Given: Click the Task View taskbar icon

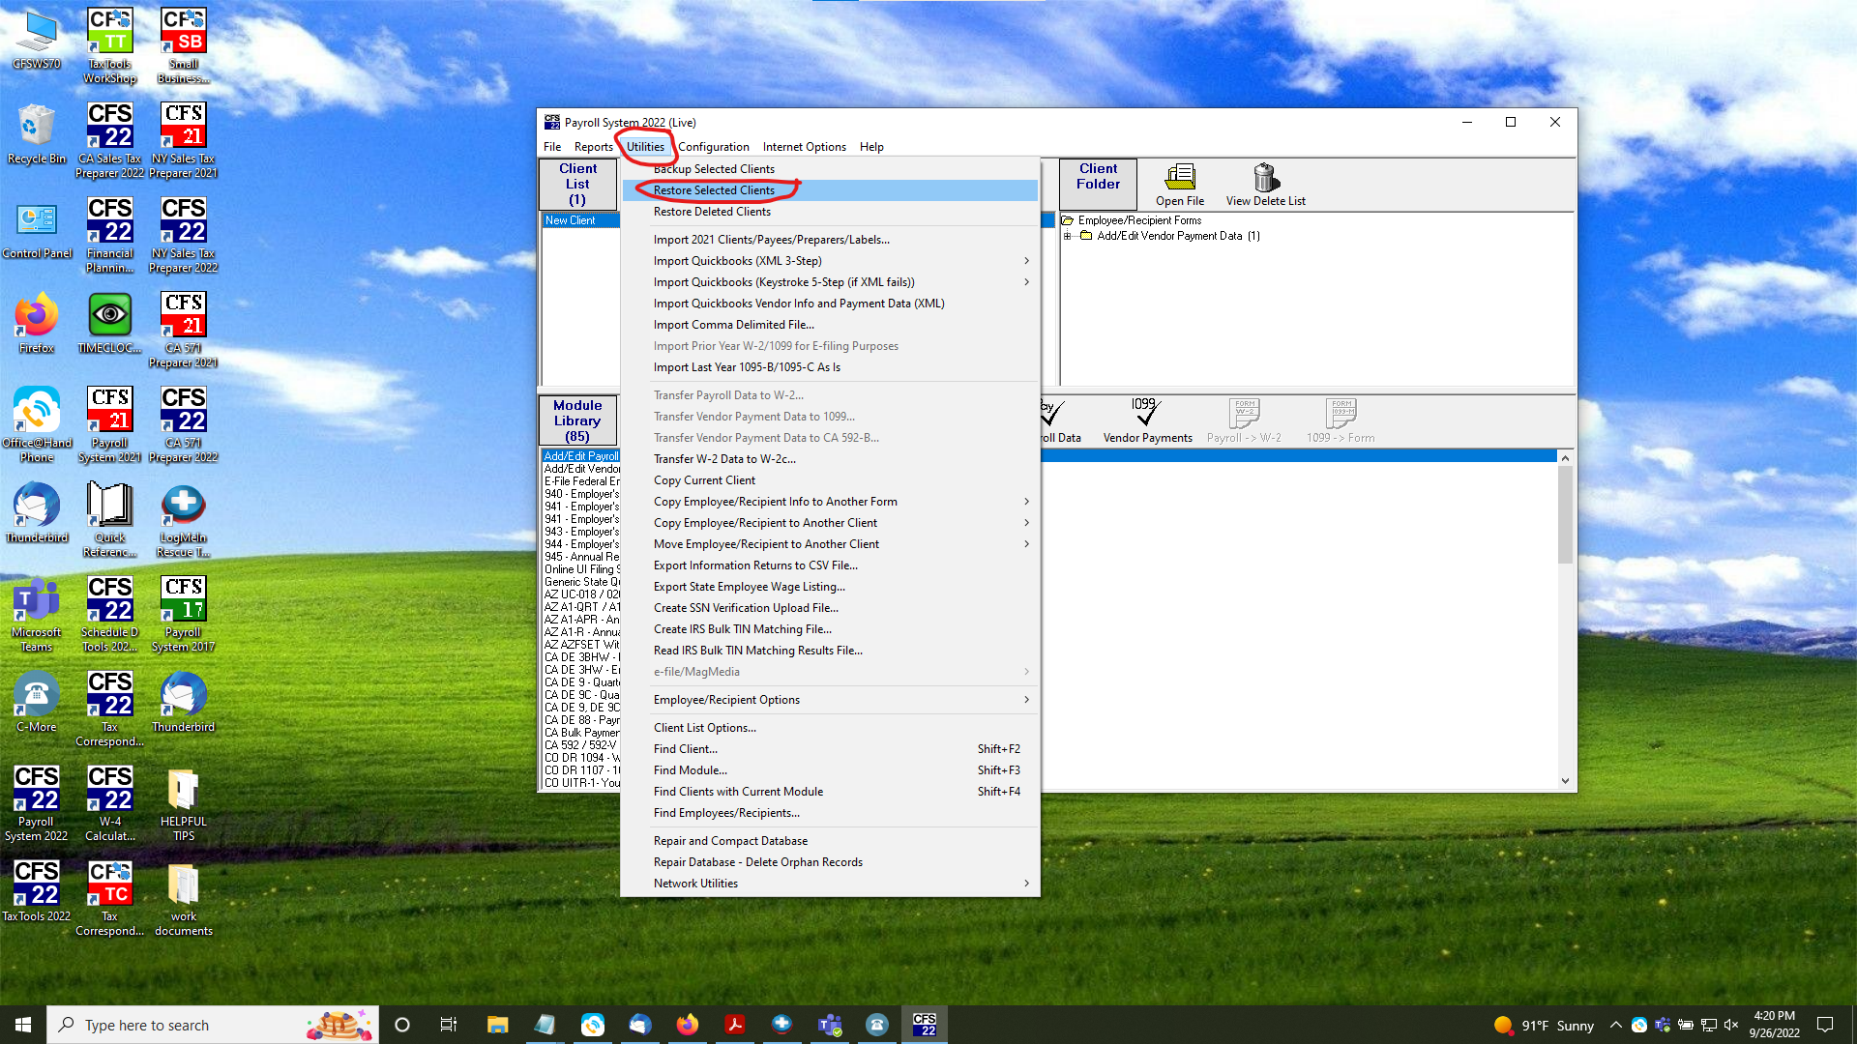Looking at the screenshot, I should coord(449,1025).
